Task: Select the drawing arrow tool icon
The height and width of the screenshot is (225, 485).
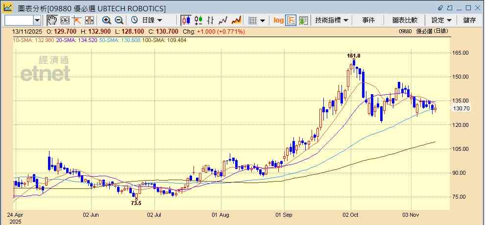Action: click(77, 20)
